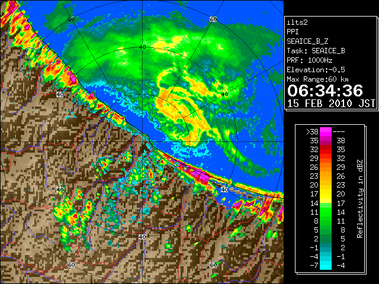Screen dimensions: 379x284
Task: Pick the red band of the color bar
Action: [326, 149]
